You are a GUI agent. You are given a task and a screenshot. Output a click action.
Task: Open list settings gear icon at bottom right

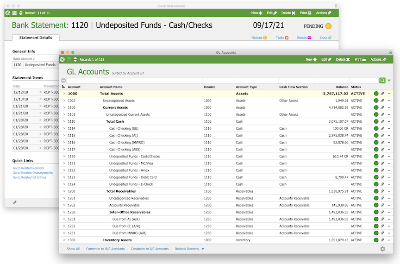coord(382,249)
